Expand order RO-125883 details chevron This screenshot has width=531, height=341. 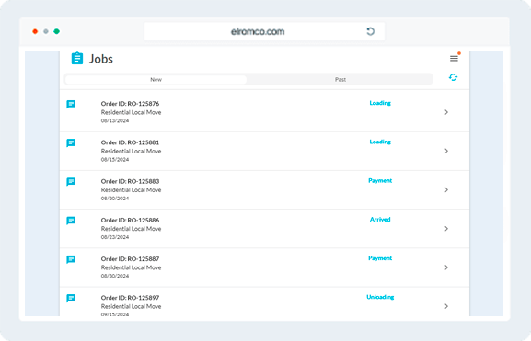[446, 189]
